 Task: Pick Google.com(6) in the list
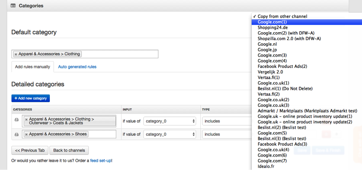pos(306,155)
